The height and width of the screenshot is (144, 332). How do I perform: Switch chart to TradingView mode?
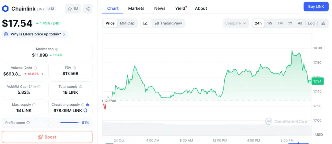[x=168, y=23]
